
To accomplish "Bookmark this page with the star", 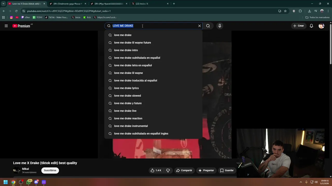I will [x=285, y=11].
